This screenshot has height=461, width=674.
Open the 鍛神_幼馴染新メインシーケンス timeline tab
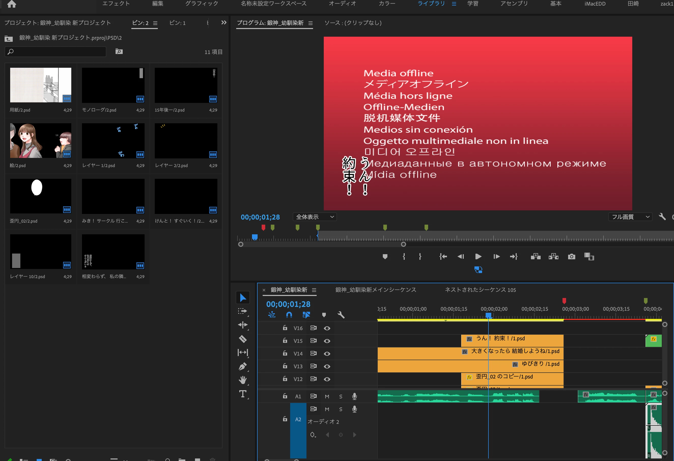376,290
